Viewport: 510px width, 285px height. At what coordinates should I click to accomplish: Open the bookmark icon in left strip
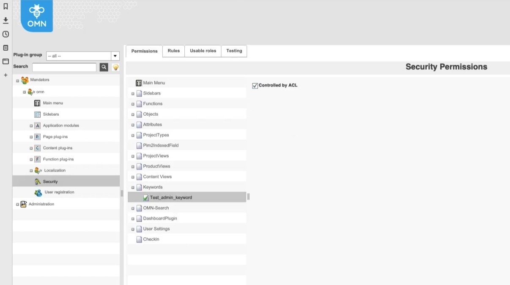click(5, 6)
